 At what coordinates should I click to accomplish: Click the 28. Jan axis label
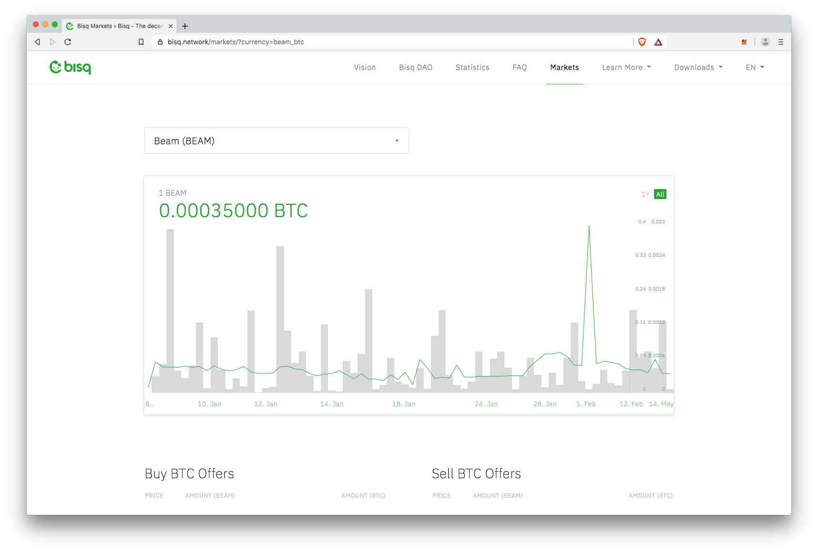point(545,404)
